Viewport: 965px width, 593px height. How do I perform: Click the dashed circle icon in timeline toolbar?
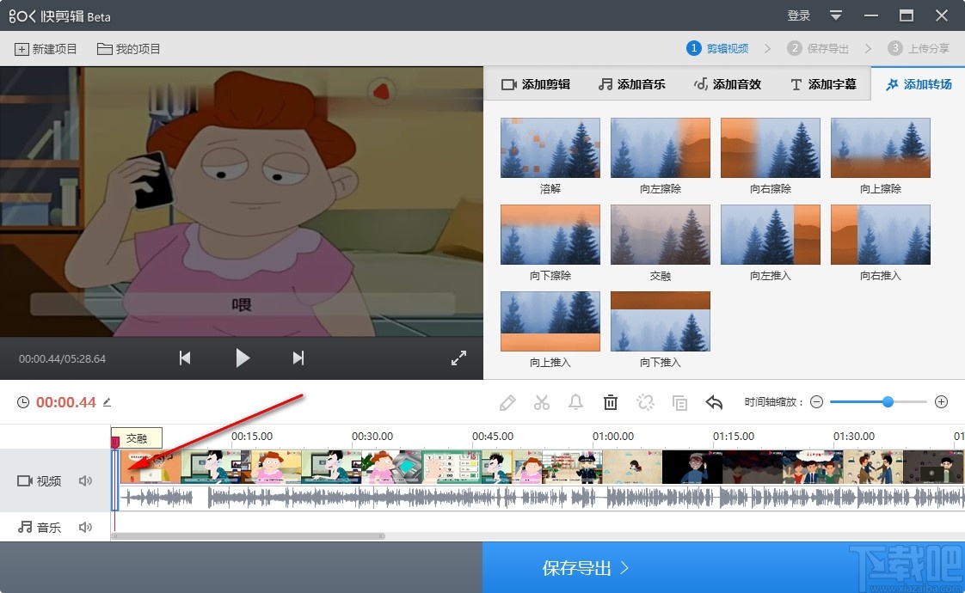pos(646,403)
